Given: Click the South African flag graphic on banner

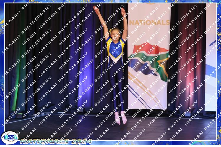Looking at the screenshot, I should pos(149,62).
